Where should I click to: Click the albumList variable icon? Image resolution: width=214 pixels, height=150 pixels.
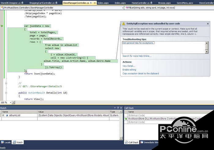tap(7, 116)
